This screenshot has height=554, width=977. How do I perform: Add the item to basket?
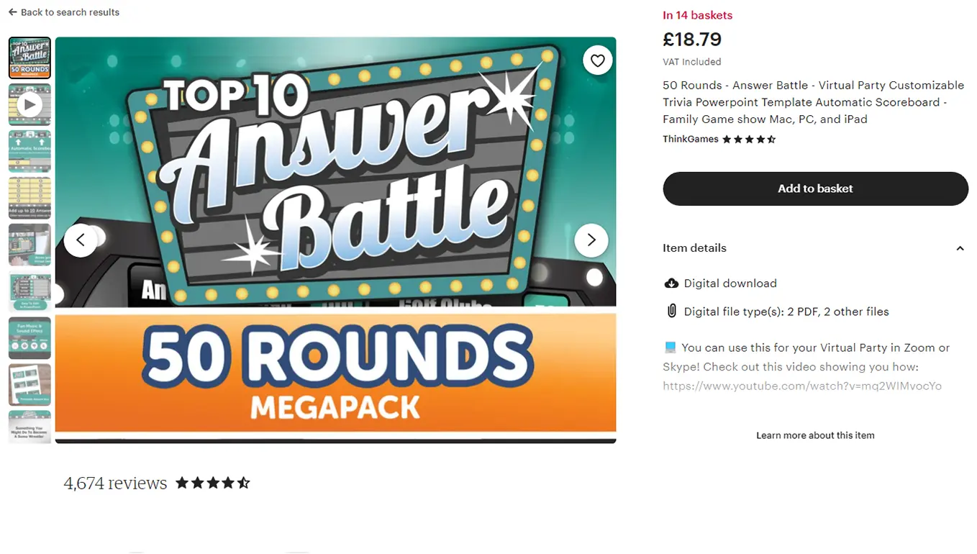(815, 189)
